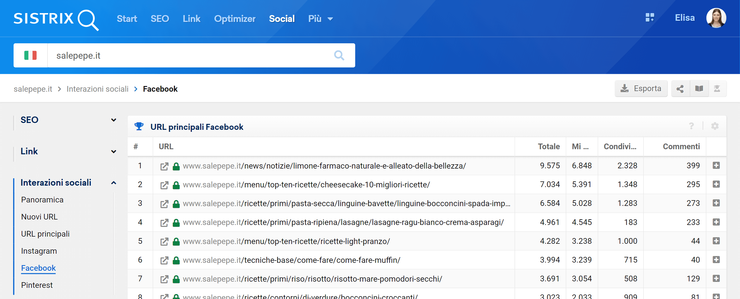Screen dimensions: 740x299
Task: Expand row 6 plus icon with 40 comments
Action: click(716, 260)
